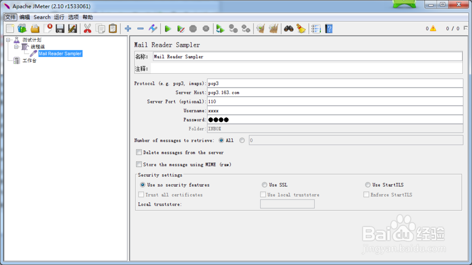Select the Use SSL radio button
Screen dimensions: 472x265
264,185
